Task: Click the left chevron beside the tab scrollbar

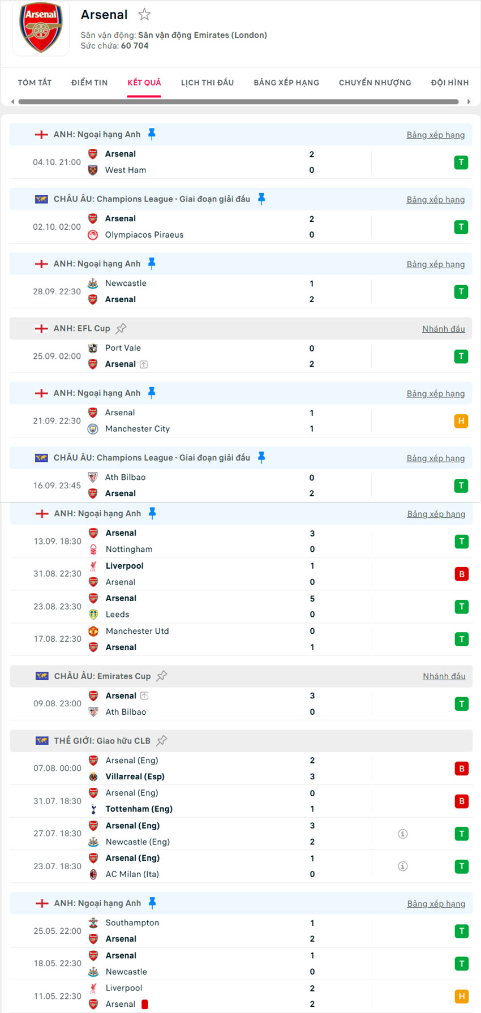Action: coord(11,102)
